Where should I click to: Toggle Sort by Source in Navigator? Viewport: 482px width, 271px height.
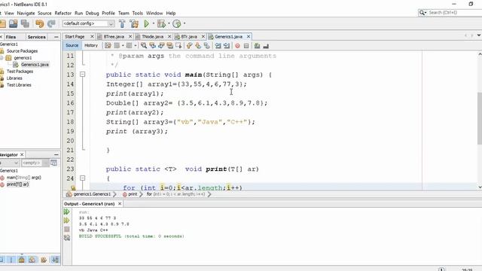coord(55,260)
